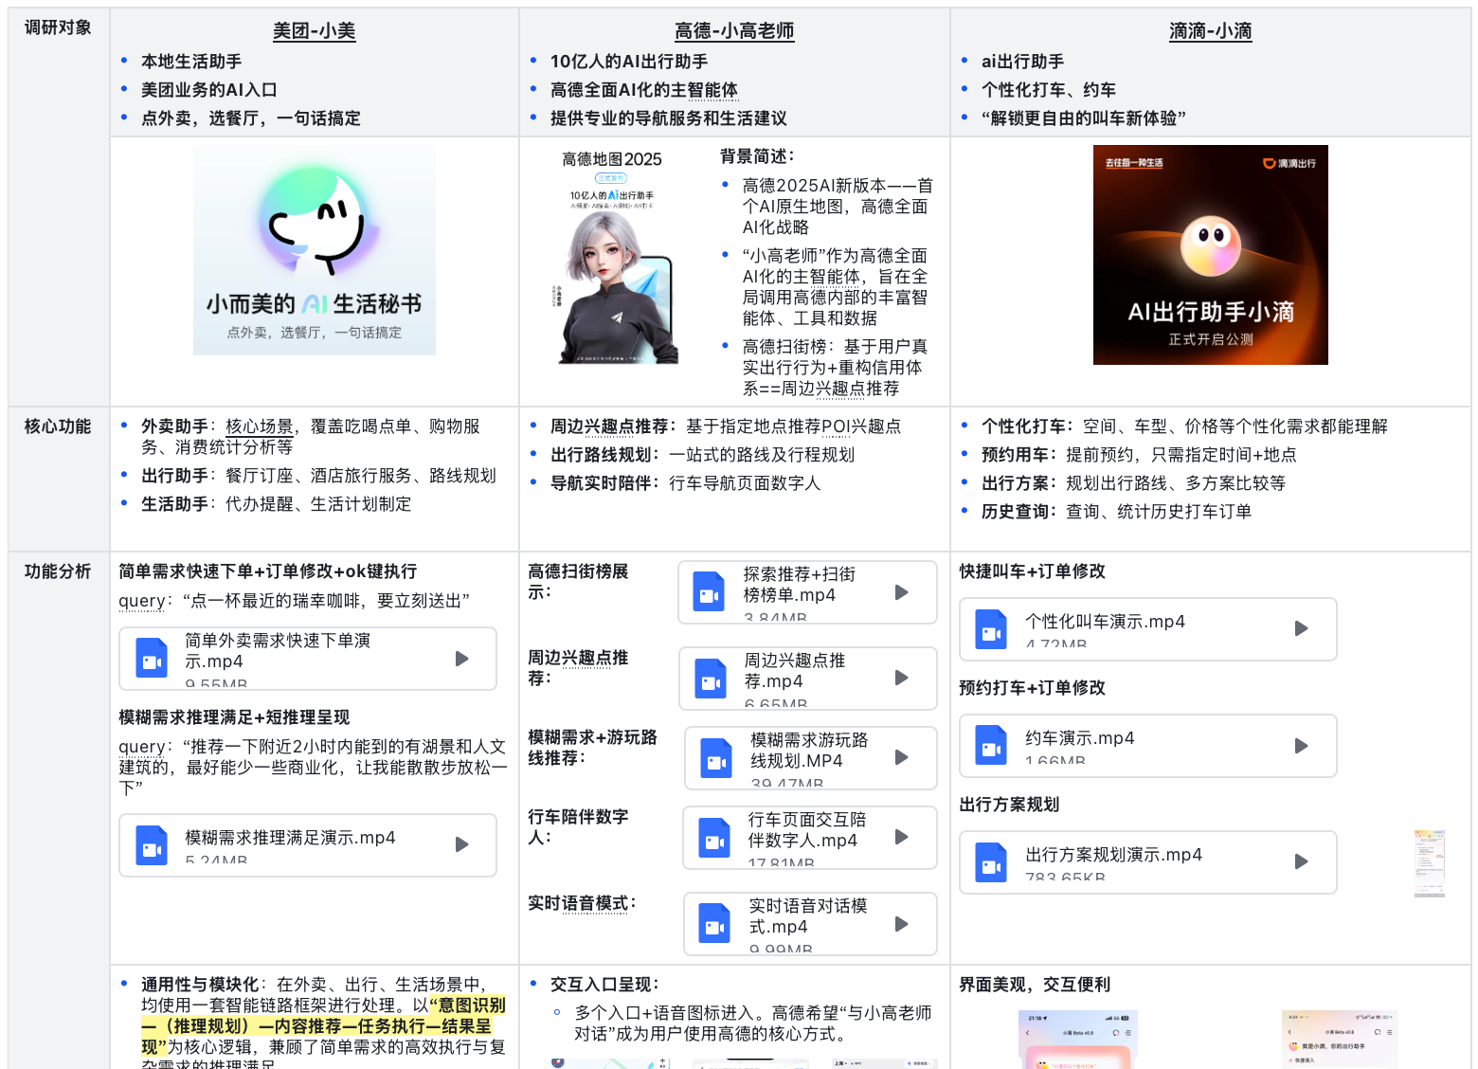Click the file icon of 周边兴趣点推荐.mp4
The width and height of the screenshot is (1478, 1069).
pos(710,679)
